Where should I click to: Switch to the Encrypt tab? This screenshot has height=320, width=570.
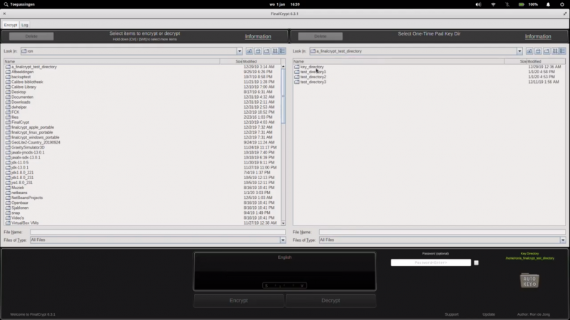11,25
